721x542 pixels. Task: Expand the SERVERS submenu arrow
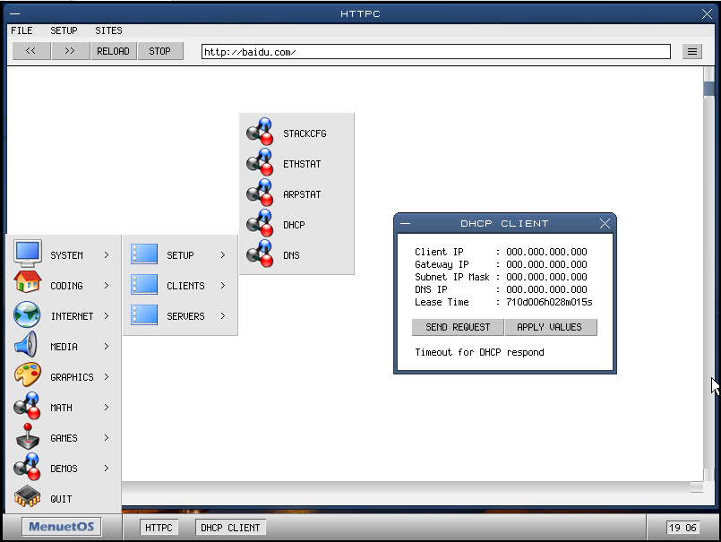point(223,316)
